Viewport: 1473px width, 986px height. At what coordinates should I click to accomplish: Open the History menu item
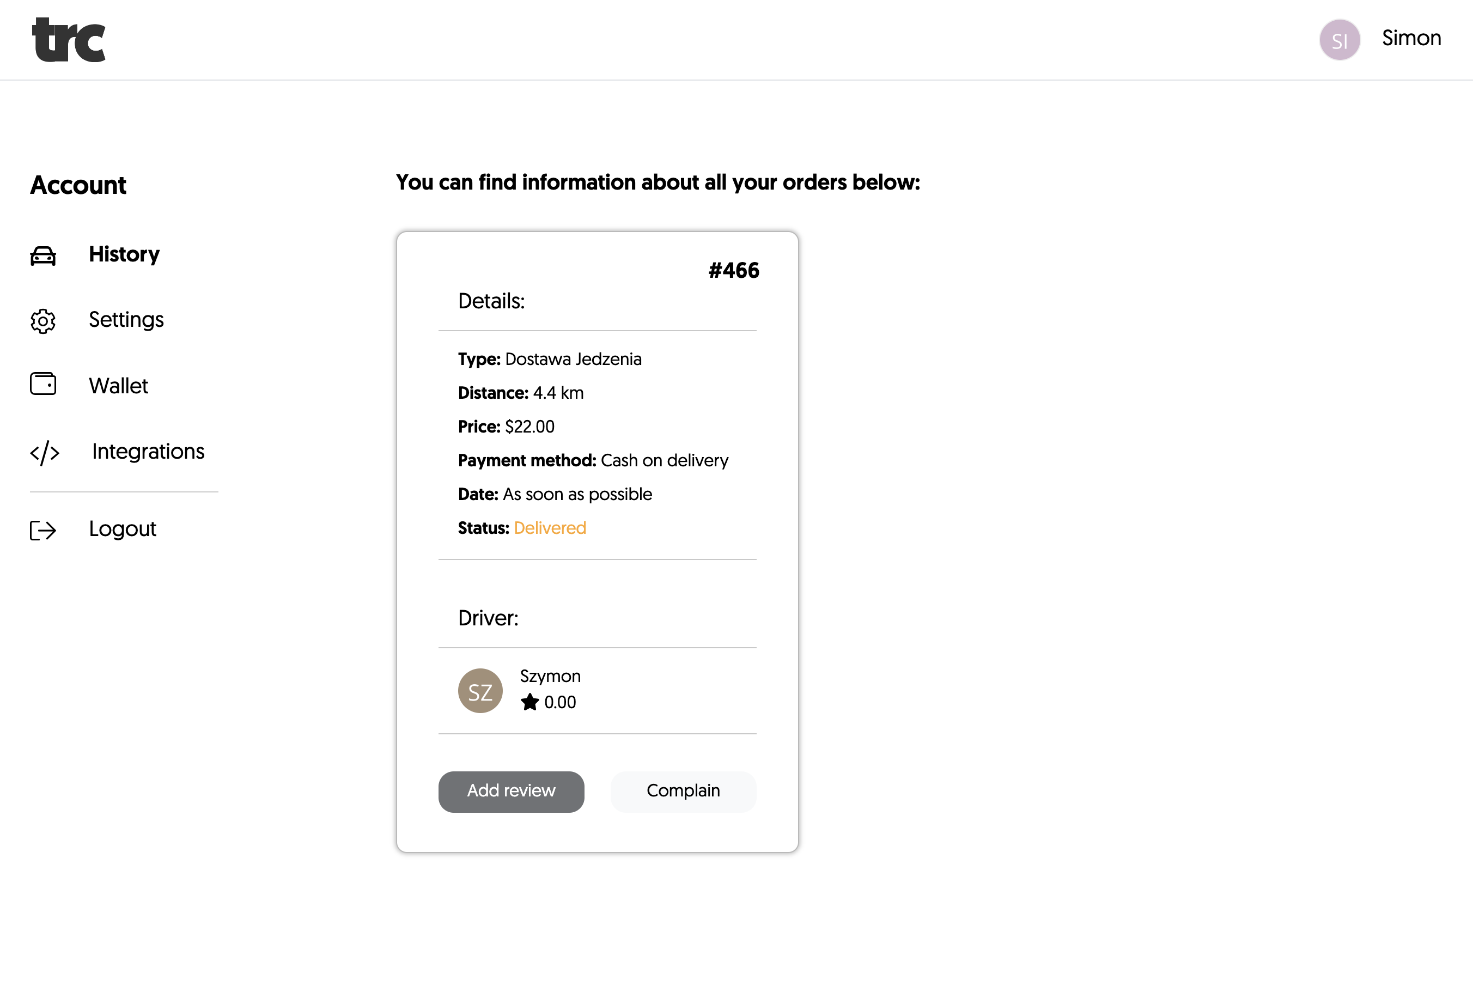coord(124,254)
